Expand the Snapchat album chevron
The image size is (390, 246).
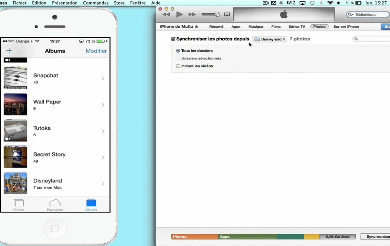pyautogui.click(x=103, y=79)
